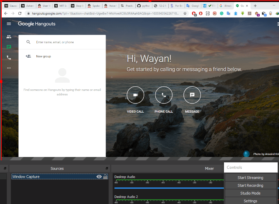Switch to the MIT Sc tab
Image resolution: width=279 pixels, height=204 pixels.
61,6
